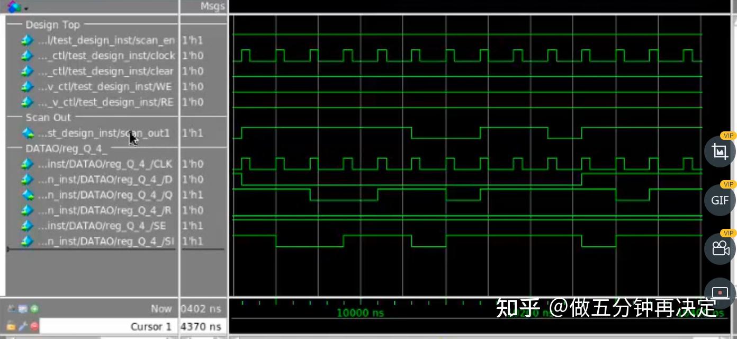Image resolution: width=737 pixels, height=339 pixels.
Task: Click the screenshot crop icon on the right sidebar
Action: 720,151
